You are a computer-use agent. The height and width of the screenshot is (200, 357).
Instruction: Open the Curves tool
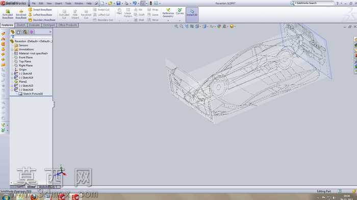[x=180, y=11]
